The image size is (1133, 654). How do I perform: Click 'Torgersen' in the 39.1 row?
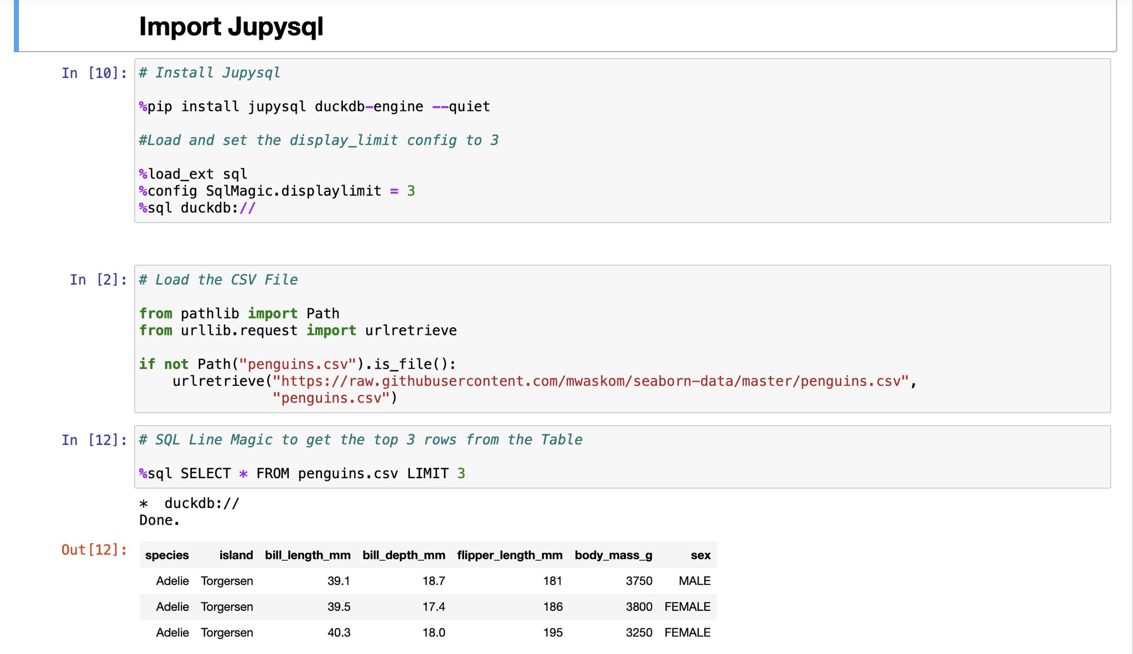click(227, 581)
